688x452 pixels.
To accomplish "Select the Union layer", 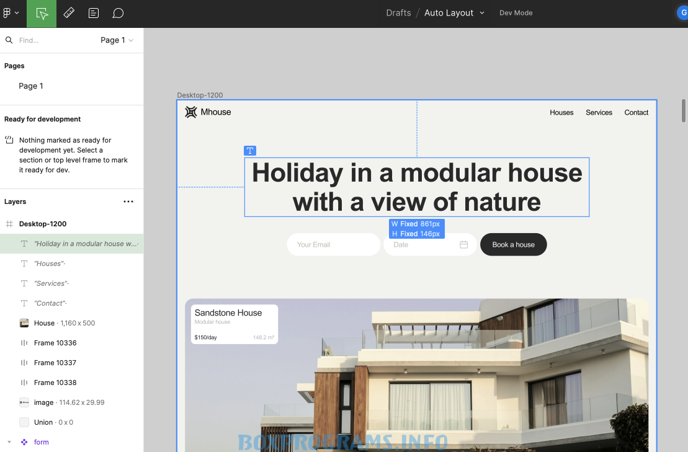I will coord(71,422).
